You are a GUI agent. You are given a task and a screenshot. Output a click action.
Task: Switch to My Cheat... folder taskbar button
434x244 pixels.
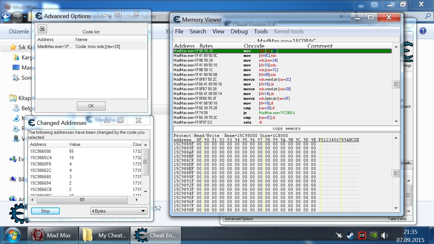point(104,235)
